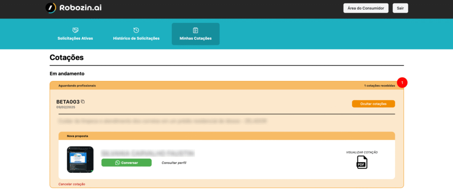Copy the BETA003 code with the copy icon
This screenshot has height=192, width=453.
(83, 102)
